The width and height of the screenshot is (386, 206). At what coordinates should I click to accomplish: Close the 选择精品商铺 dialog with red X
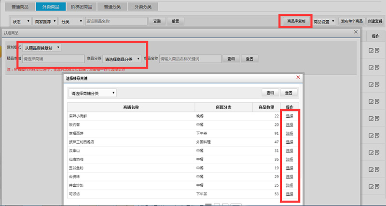[298, 78]
